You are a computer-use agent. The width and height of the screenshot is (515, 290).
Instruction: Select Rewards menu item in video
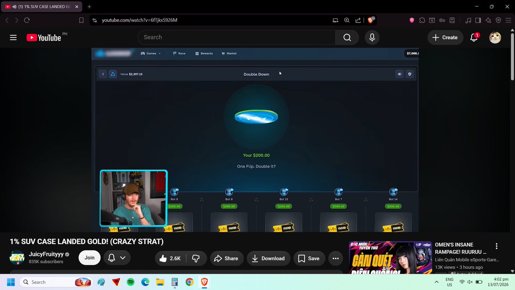(x=204, y=53)
